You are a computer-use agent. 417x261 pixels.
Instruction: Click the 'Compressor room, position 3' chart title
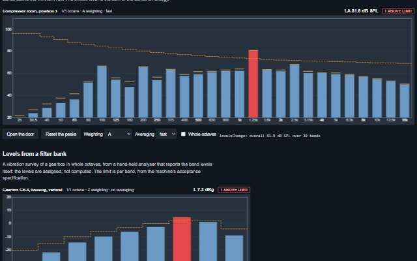pyautogui.click(x=30, y=11)
